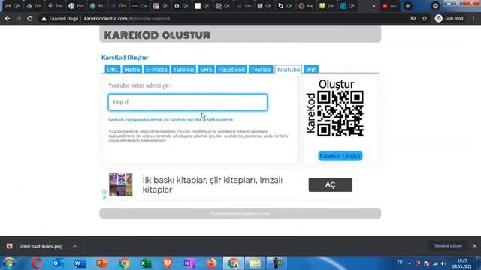Close the ad with the X icon
Image resolution: width=481 pixels, height=270 pixels.
[x=104, y=198]
